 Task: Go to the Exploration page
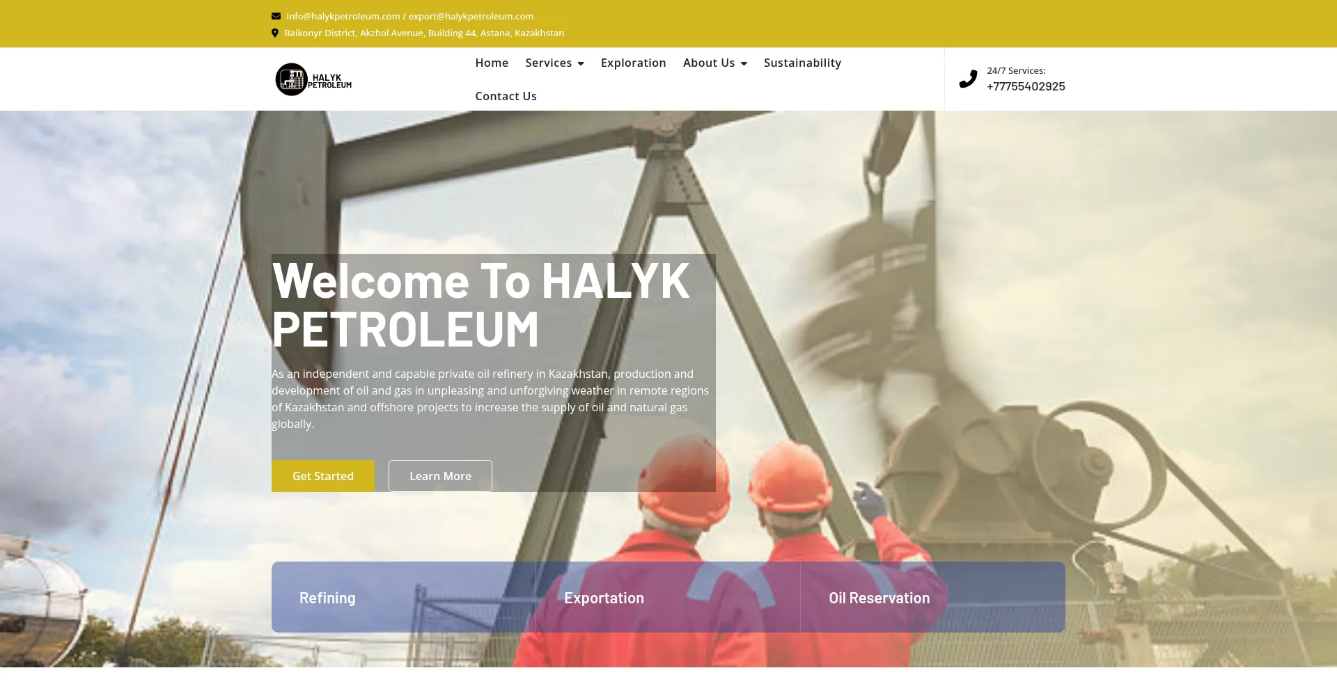[633, 63]
